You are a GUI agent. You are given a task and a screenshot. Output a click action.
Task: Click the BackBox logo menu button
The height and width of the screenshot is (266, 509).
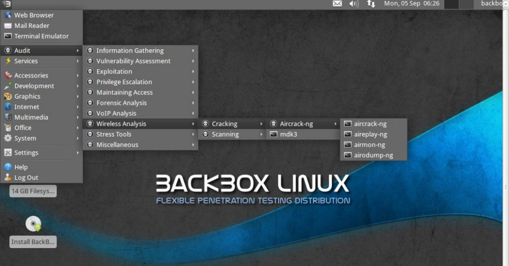tap(7, 4)
